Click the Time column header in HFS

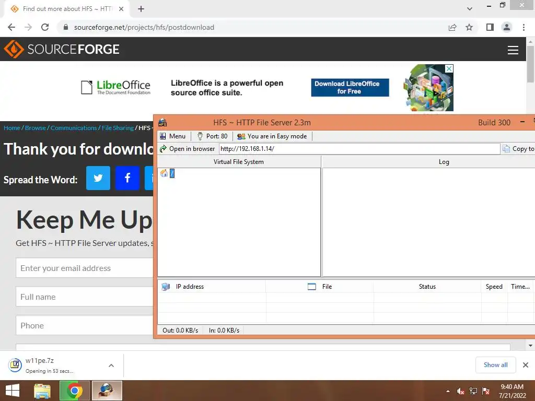(520, 287)
